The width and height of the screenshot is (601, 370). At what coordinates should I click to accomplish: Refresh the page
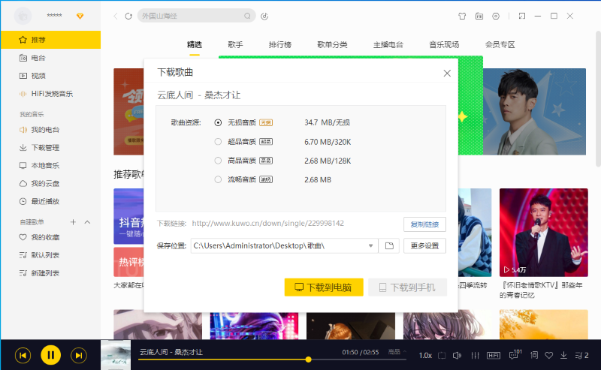pyautogui.click(x=128, y=16)
